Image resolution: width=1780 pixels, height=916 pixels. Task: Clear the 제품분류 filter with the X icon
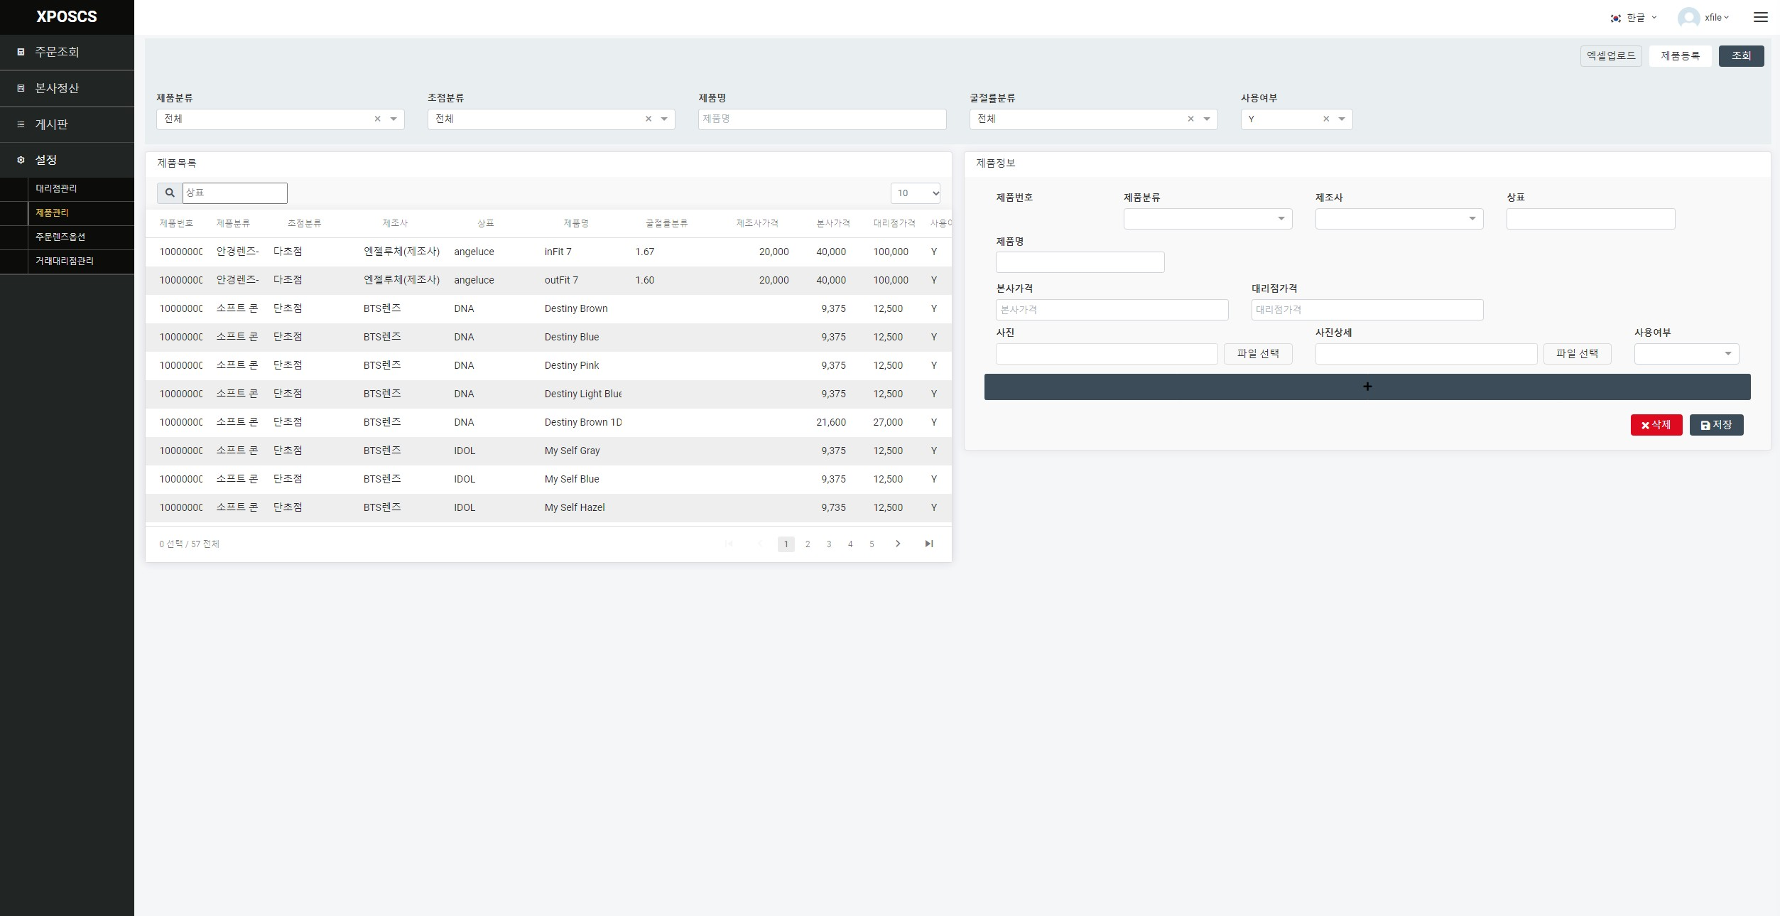pyautogui.click(x=377, y=119)
